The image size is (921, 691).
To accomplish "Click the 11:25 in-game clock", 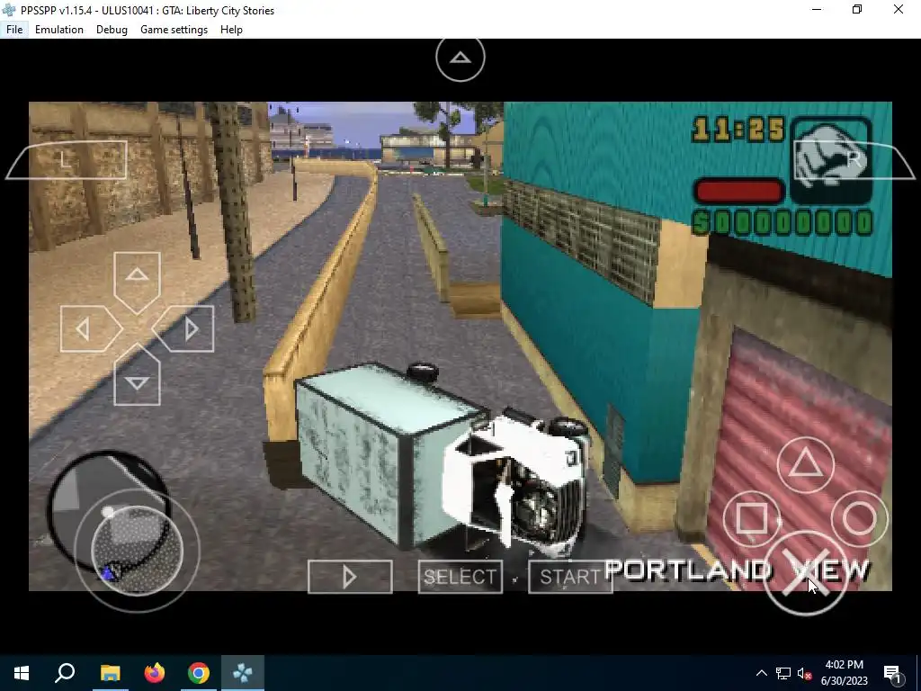I will [x=739, y=130].
